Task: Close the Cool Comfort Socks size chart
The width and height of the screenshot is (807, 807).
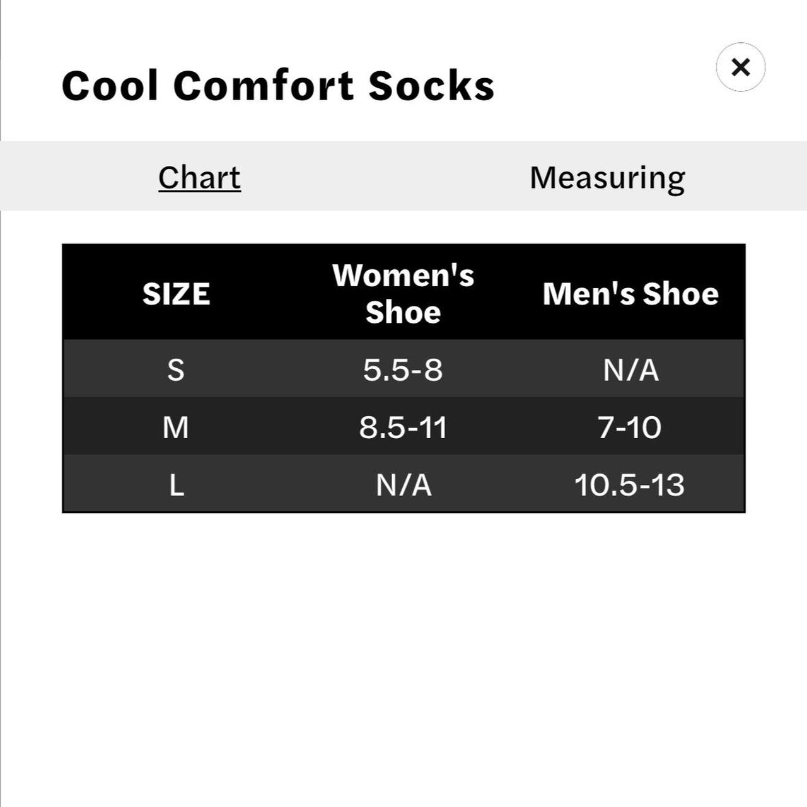Action: pos(740,67)
